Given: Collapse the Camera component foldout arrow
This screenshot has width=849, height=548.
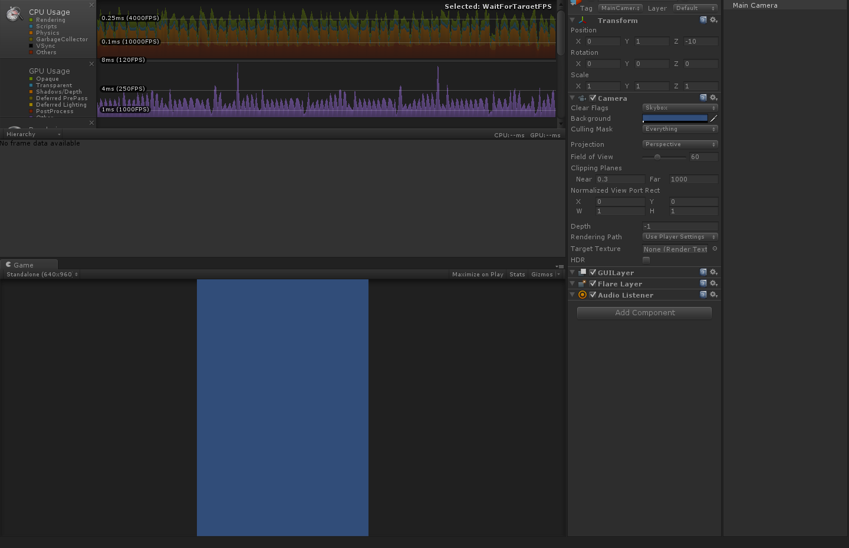Looking at the screenshot, I should click(x=572, y=98).
